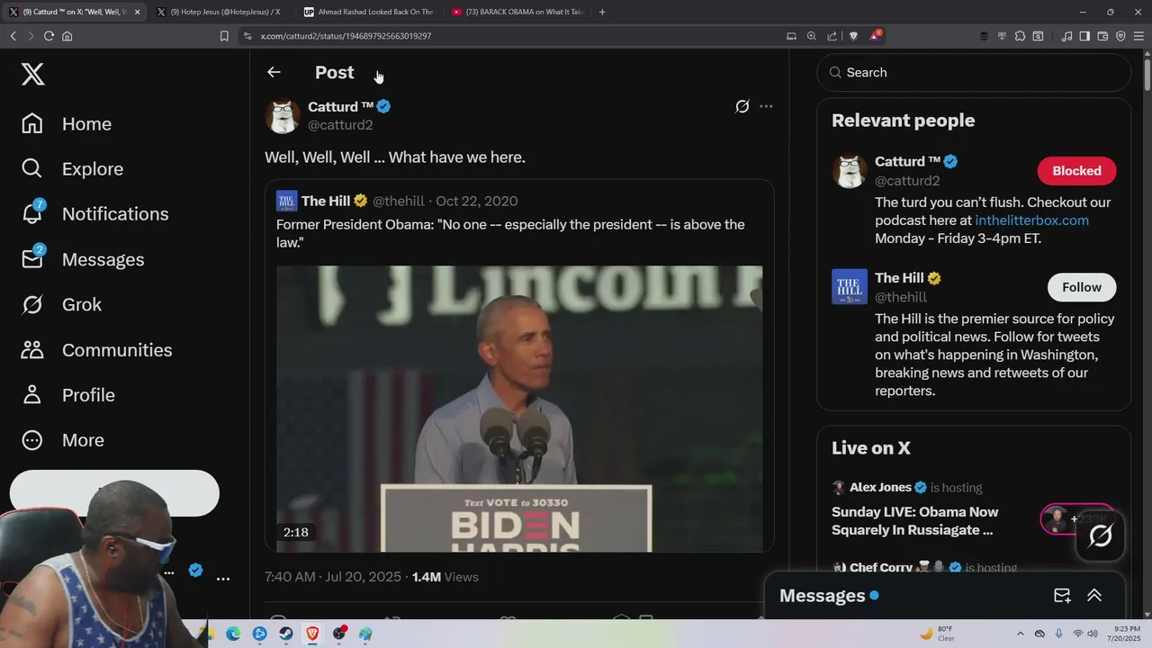Viewport: 1152px width, 648px height.
Task: Click the back arrow next to Post
Action: (274, 72)
